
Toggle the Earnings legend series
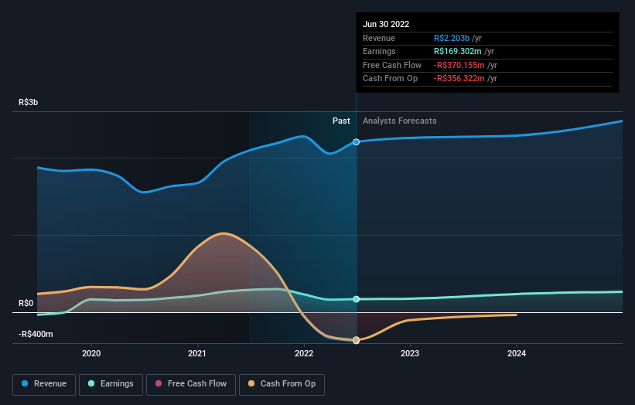tap(111, 384)
